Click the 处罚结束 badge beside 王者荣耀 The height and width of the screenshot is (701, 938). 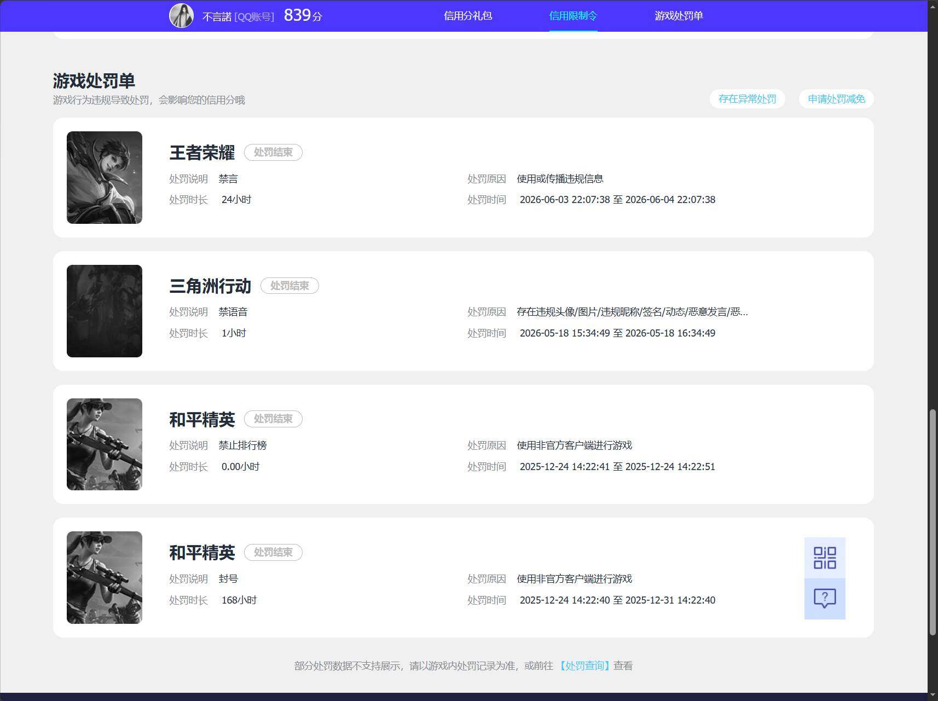click(273, 152)
